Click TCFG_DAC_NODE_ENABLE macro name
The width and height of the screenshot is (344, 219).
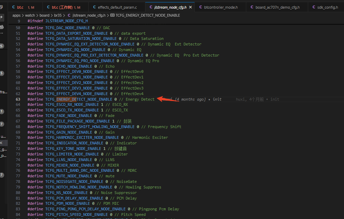[x=67, y=28]
